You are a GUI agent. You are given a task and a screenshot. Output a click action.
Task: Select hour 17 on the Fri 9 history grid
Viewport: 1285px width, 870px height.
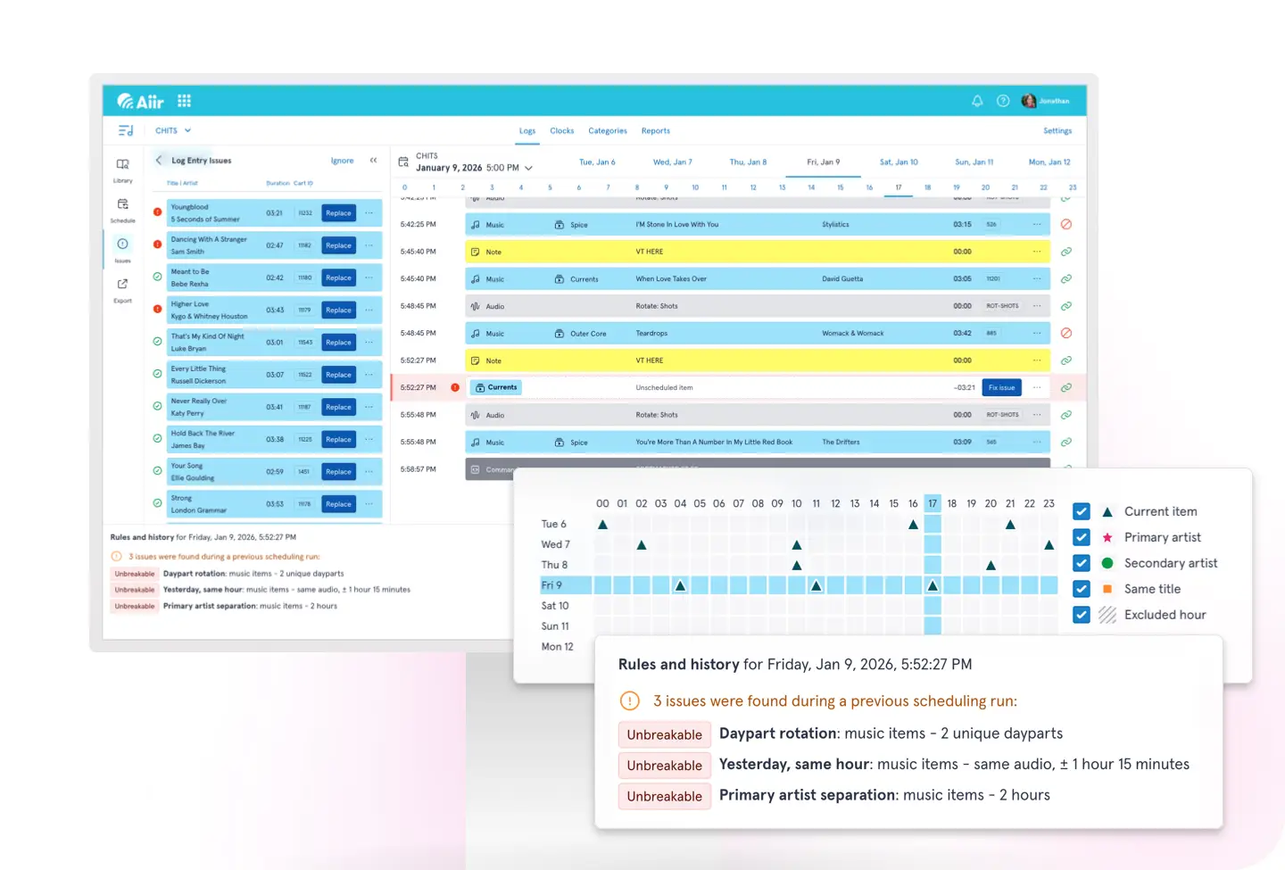pyautogui.click(x=933, y=585)
